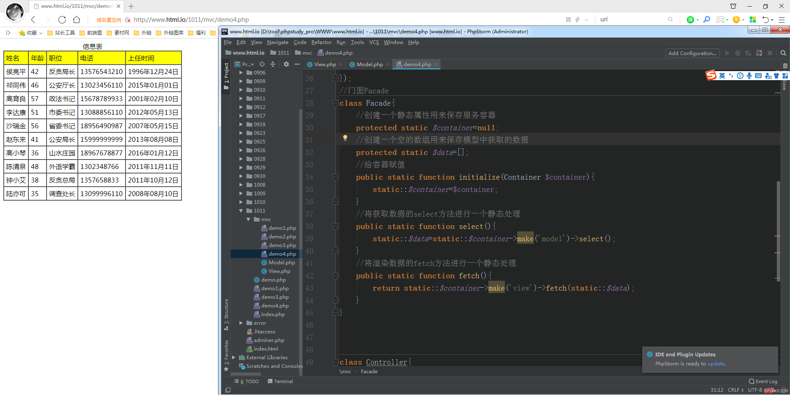
Task: Open the File menu in PhpStorm
Action: [x=228, y=42]
